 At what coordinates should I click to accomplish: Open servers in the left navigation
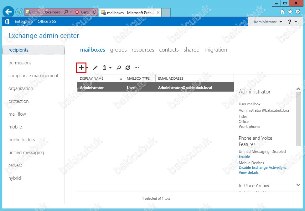click(15, 165)
